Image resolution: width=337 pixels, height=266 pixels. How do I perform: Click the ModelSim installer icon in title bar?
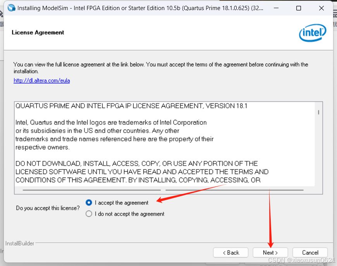[x=11, y=8]
